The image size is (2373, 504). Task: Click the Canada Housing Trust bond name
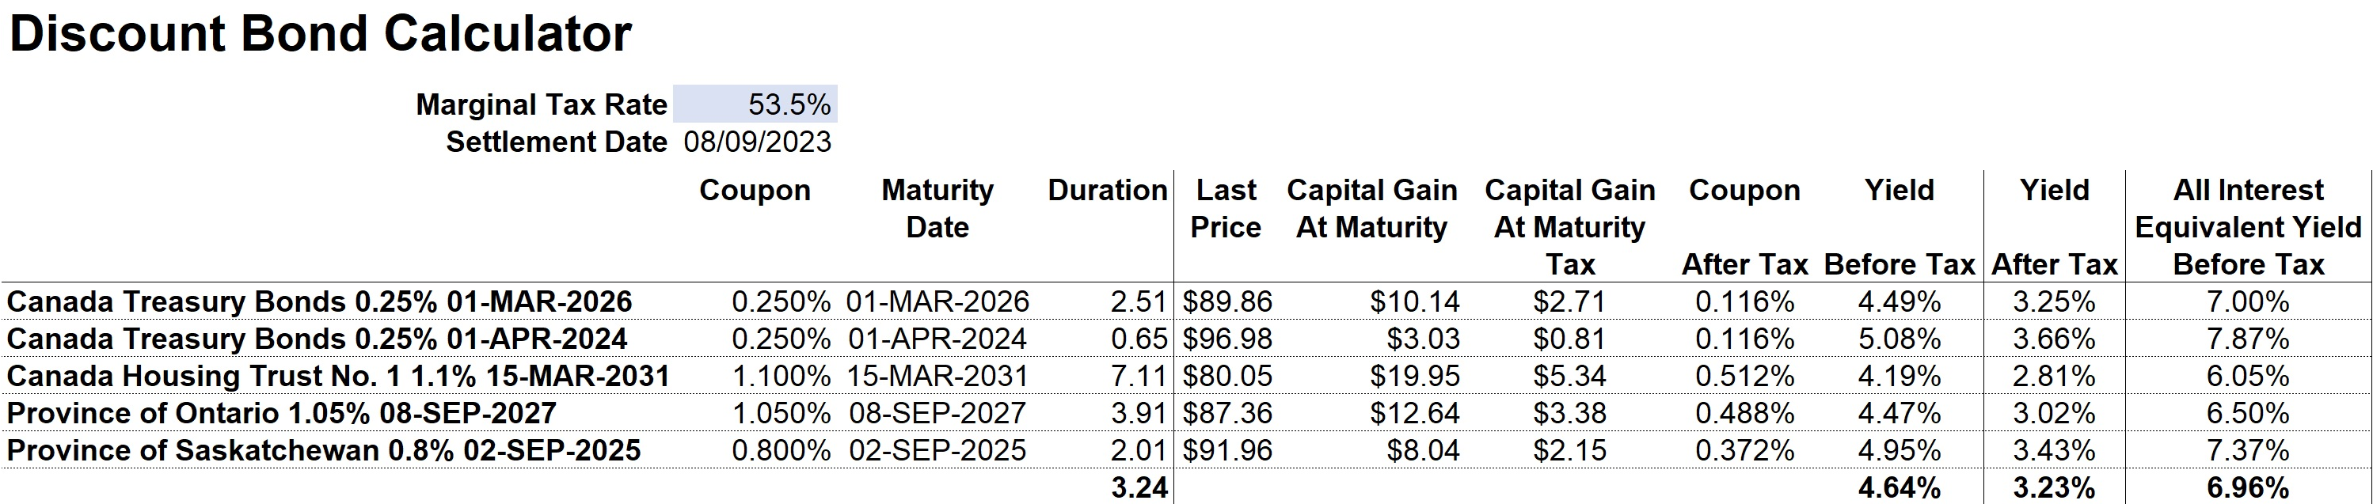click(338, 376)
